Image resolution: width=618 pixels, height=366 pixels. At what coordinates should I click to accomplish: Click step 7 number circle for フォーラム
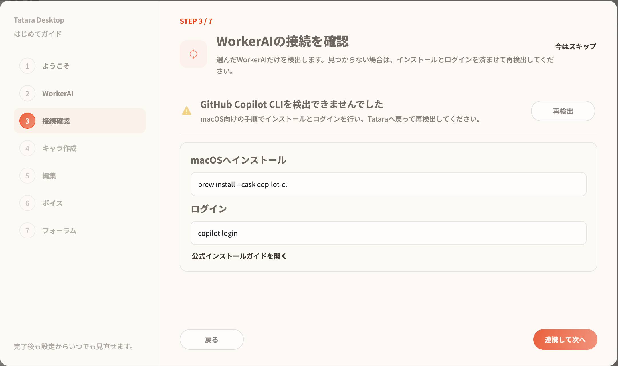(27, 231)
